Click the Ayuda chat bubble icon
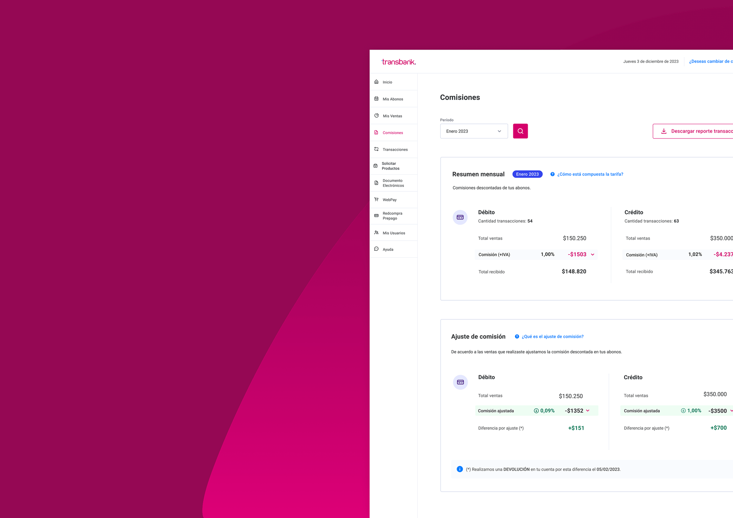 point(376,249)
